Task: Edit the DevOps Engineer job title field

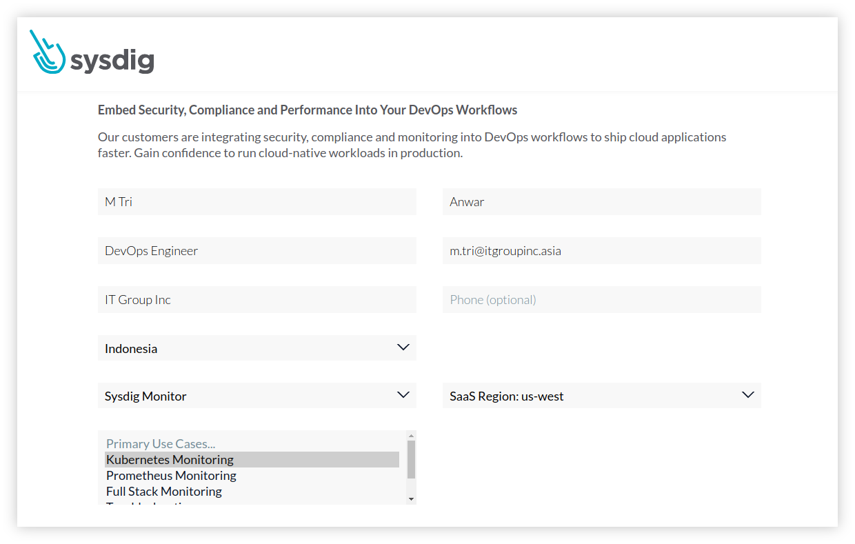Action: (x=256, y=251)
